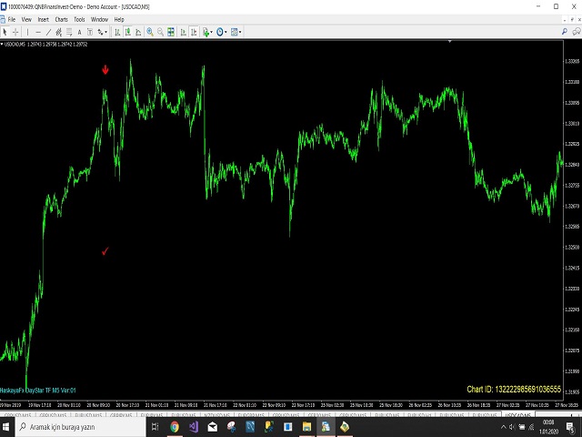Open the Mail app on taskbar
The width and height of the screenshot is (582, 437).
[213, 427]
